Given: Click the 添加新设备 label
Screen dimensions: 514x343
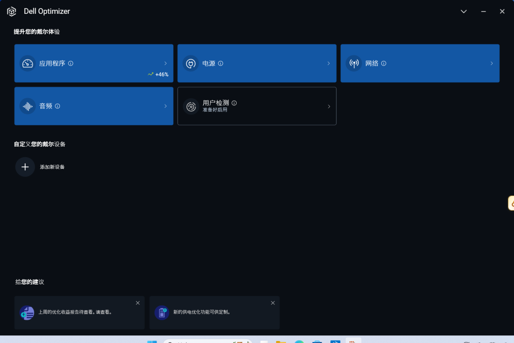Looking at the screenshot, I should 52,167.
